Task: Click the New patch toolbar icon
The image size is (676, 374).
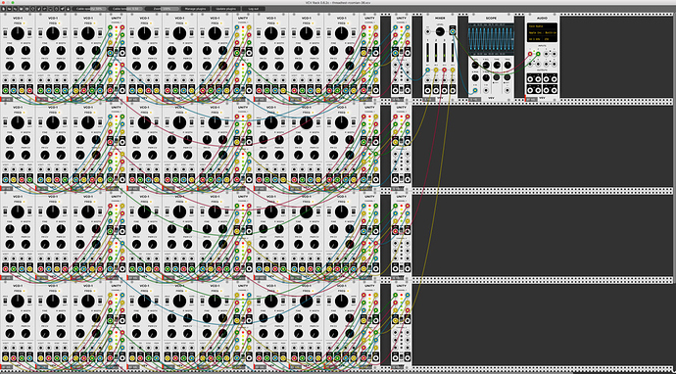Action: [4, 9]
